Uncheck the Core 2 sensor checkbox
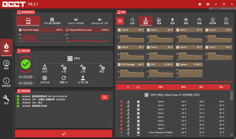Image resolution: width=236 pixels, height=139 pixels. pos(121,110)
